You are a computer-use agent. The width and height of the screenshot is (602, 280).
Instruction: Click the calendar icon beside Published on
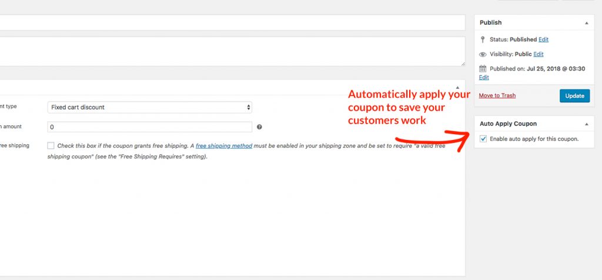coord(483,69)
